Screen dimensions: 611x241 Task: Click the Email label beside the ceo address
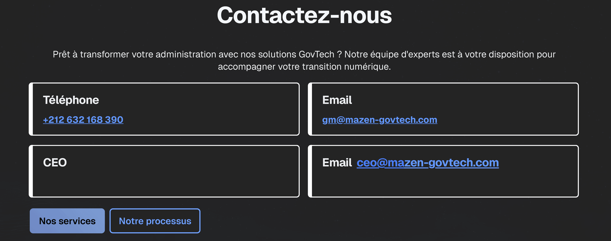pyautogui.click(x=337, y=163)
